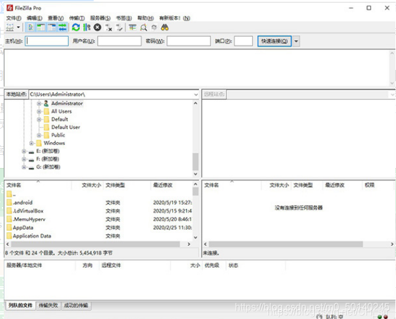Select the .LdVirtualBox folder icon
The height and width of the screenshot is (319, 396).
9,211
